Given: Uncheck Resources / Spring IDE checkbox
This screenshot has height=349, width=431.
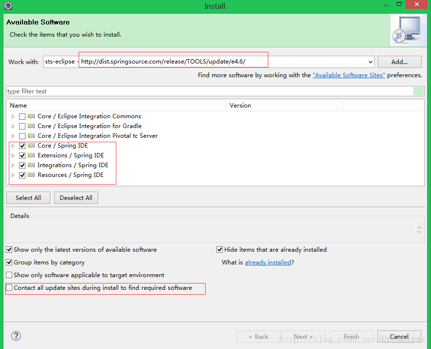Looking at the screenshot, I should [x=22, y=175].
